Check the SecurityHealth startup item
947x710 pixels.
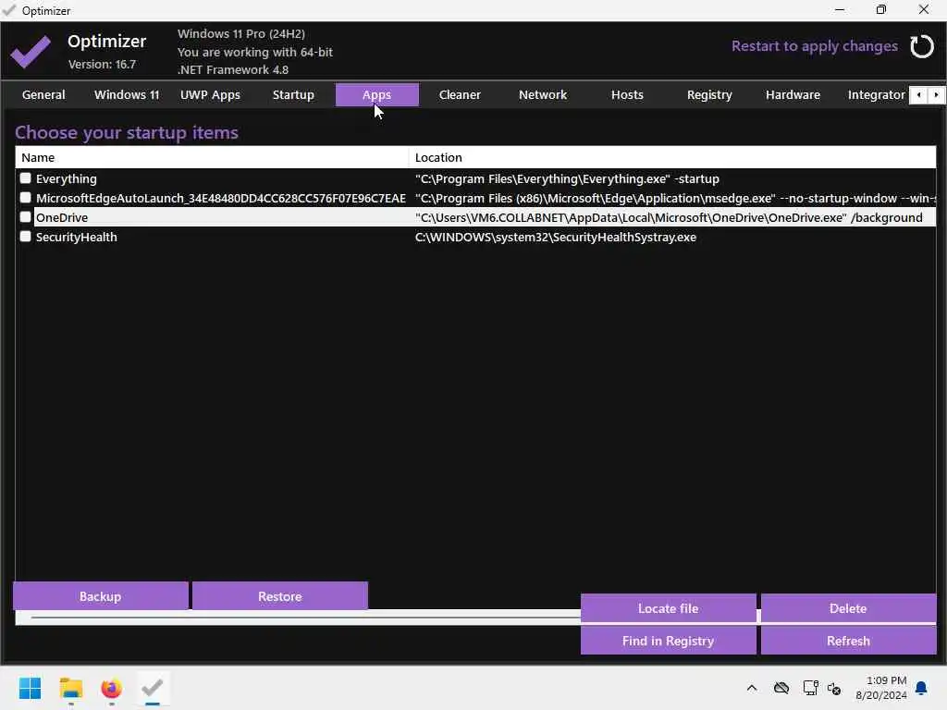(25, 236)
